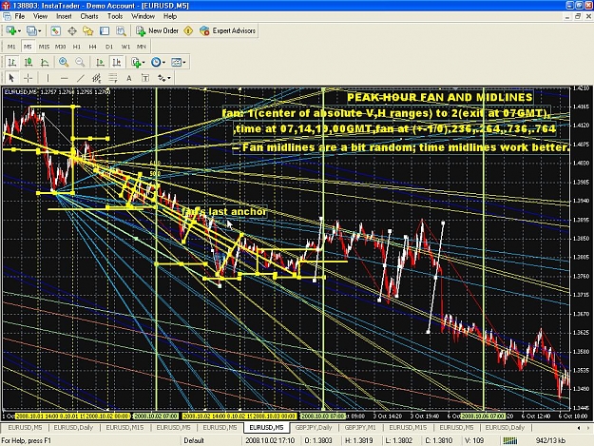This screenshot has width=594, height=446.
Task: Select the Trendline drawing tool
Action: 81,78
